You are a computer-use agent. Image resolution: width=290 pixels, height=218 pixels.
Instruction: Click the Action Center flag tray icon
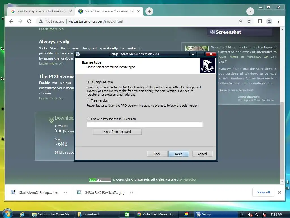click(x=264, y=215)
